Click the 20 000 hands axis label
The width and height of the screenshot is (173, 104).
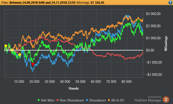pyautogui.click(x=34, y=82)
